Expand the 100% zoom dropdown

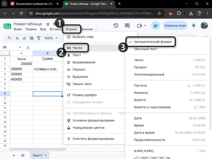tap(57, 38)
